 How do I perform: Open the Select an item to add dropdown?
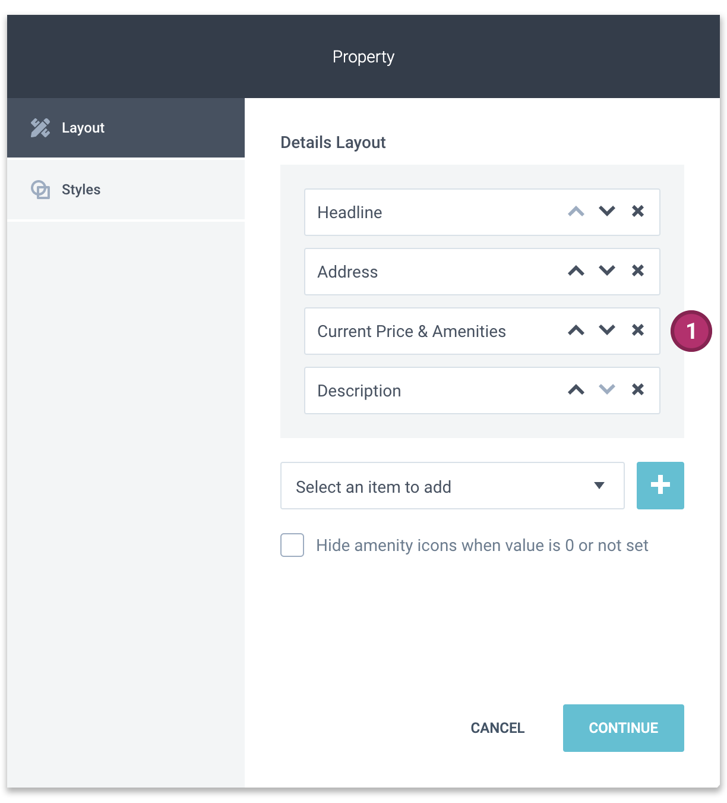coord(453,486)
